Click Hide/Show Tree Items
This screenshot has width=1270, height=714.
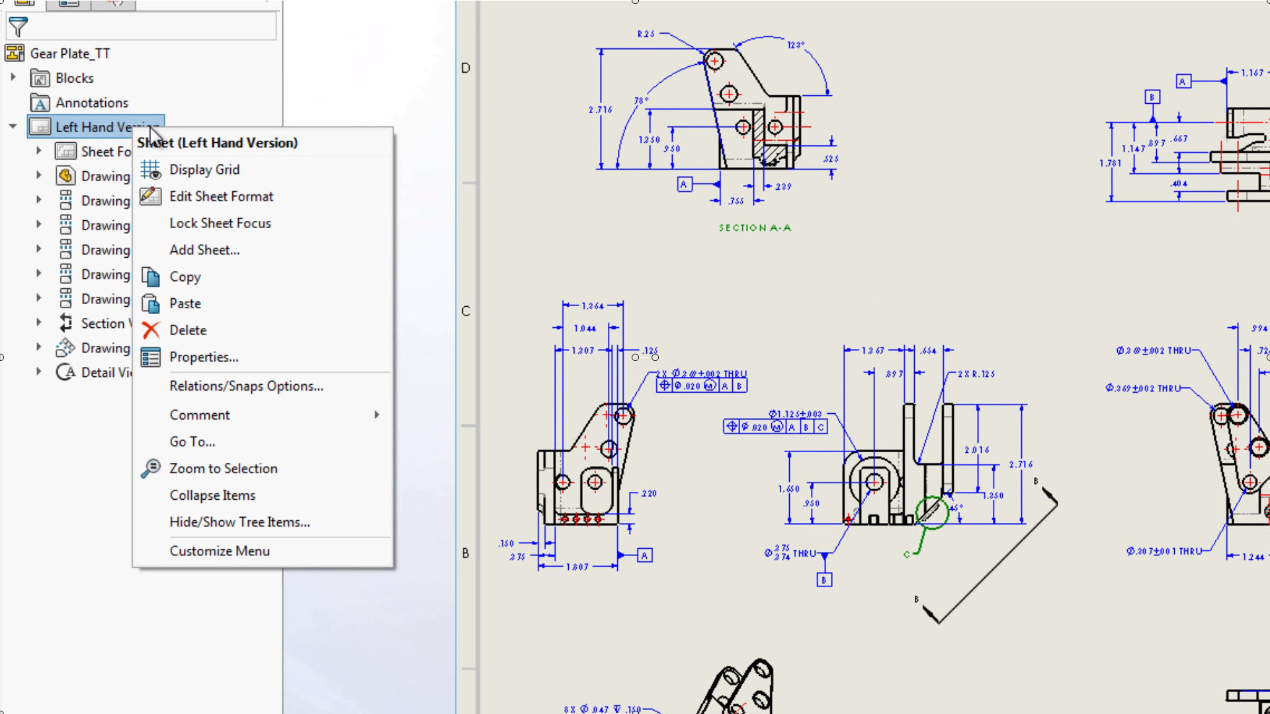(239, 522)
